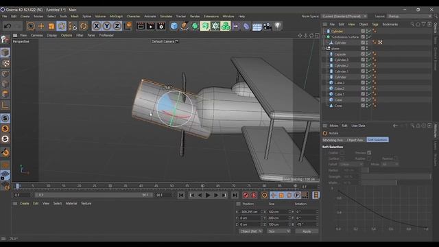This screenshot has width=439, height=247.
Task: Open the Mode dropdown in Soft Selection
Action: tap(390, 165)
